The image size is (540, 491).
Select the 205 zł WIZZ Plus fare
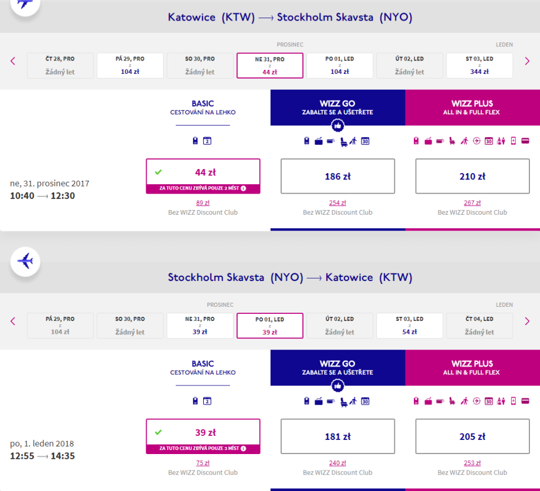[x=473, y=436]
